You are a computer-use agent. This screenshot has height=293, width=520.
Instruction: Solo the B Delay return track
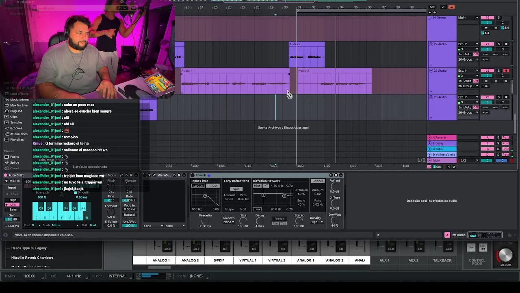tap(498, 143)
